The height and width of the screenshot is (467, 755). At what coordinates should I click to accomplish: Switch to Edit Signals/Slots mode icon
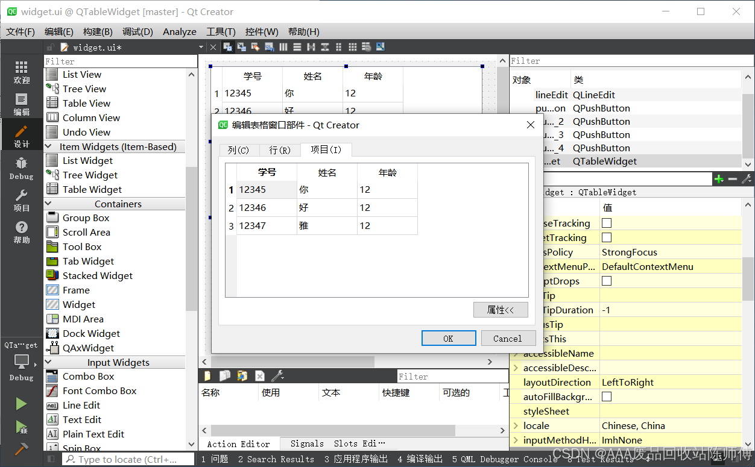tap(242, 47)
